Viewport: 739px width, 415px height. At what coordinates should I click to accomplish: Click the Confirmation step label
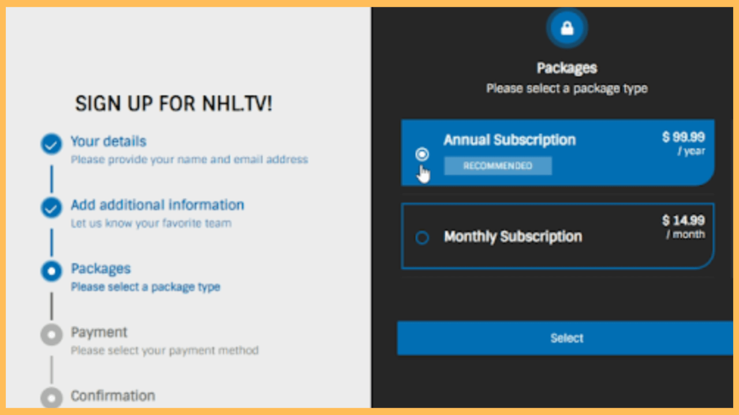[x=113, y=396]
